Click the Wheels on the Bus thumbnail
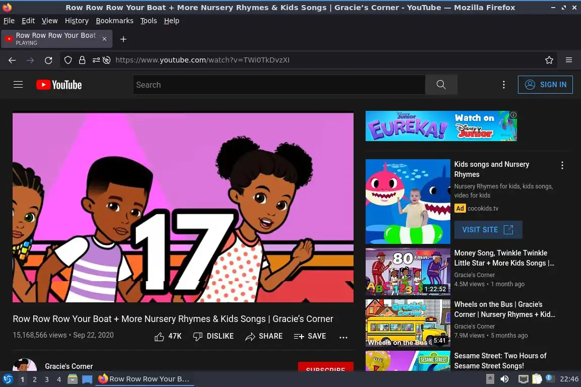This screenshot has width=581, height=387. (x=408, y=323)
